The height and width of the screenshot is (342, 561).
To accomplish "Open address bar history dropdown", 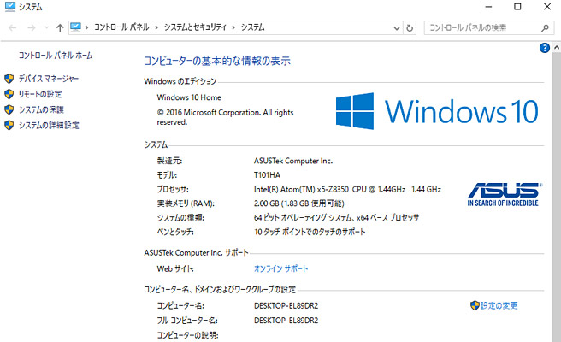I will coord(397,28).
